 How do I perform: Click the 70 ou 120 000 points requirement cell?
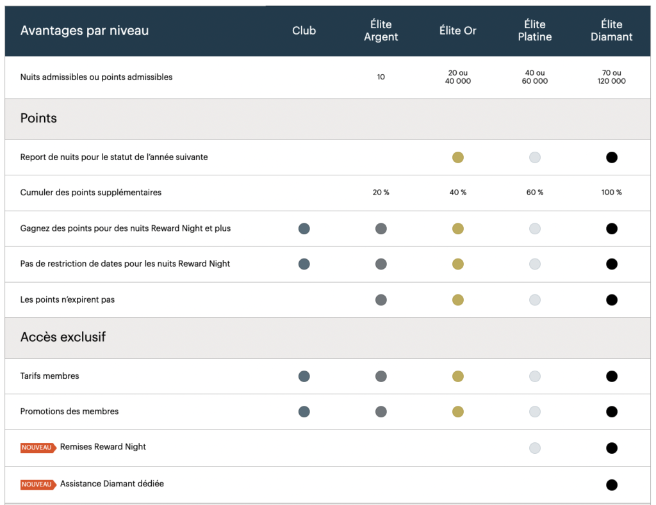pos(612,77)
